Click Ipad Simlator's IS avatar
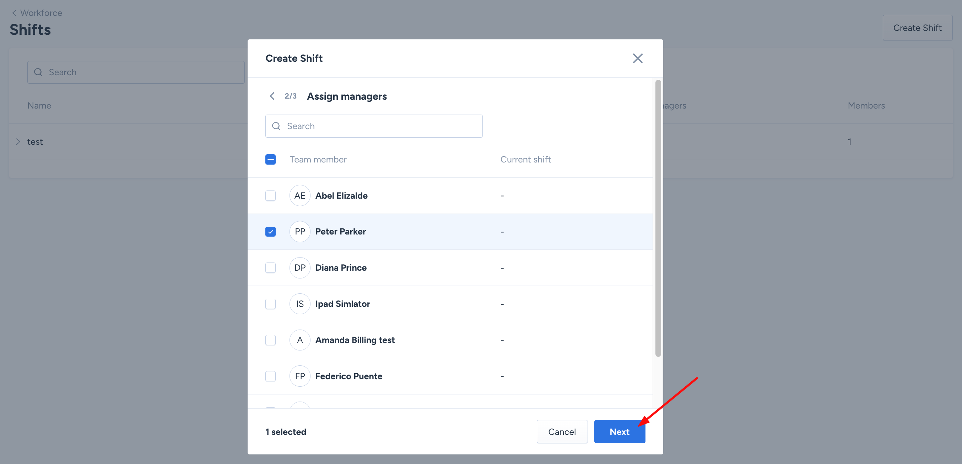 coord(300,304)
